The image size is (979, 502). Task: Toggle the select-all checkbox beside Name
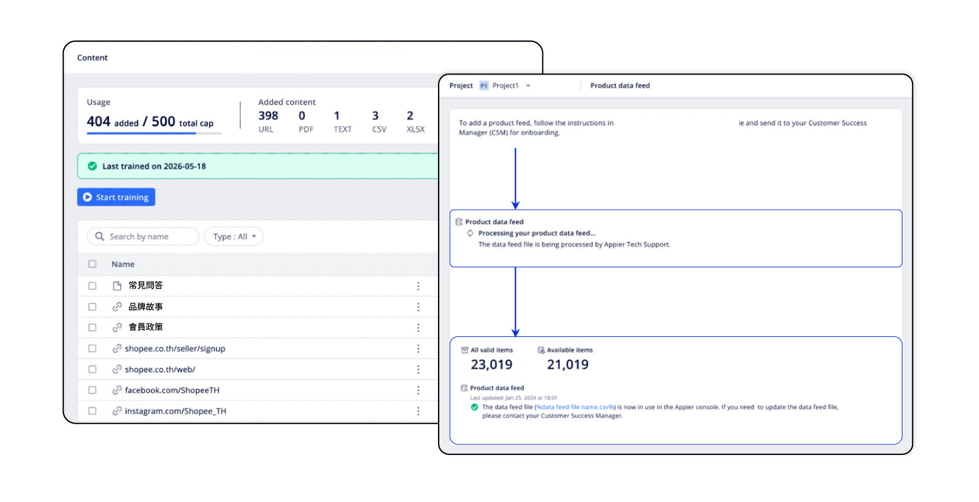coord(93,264)
